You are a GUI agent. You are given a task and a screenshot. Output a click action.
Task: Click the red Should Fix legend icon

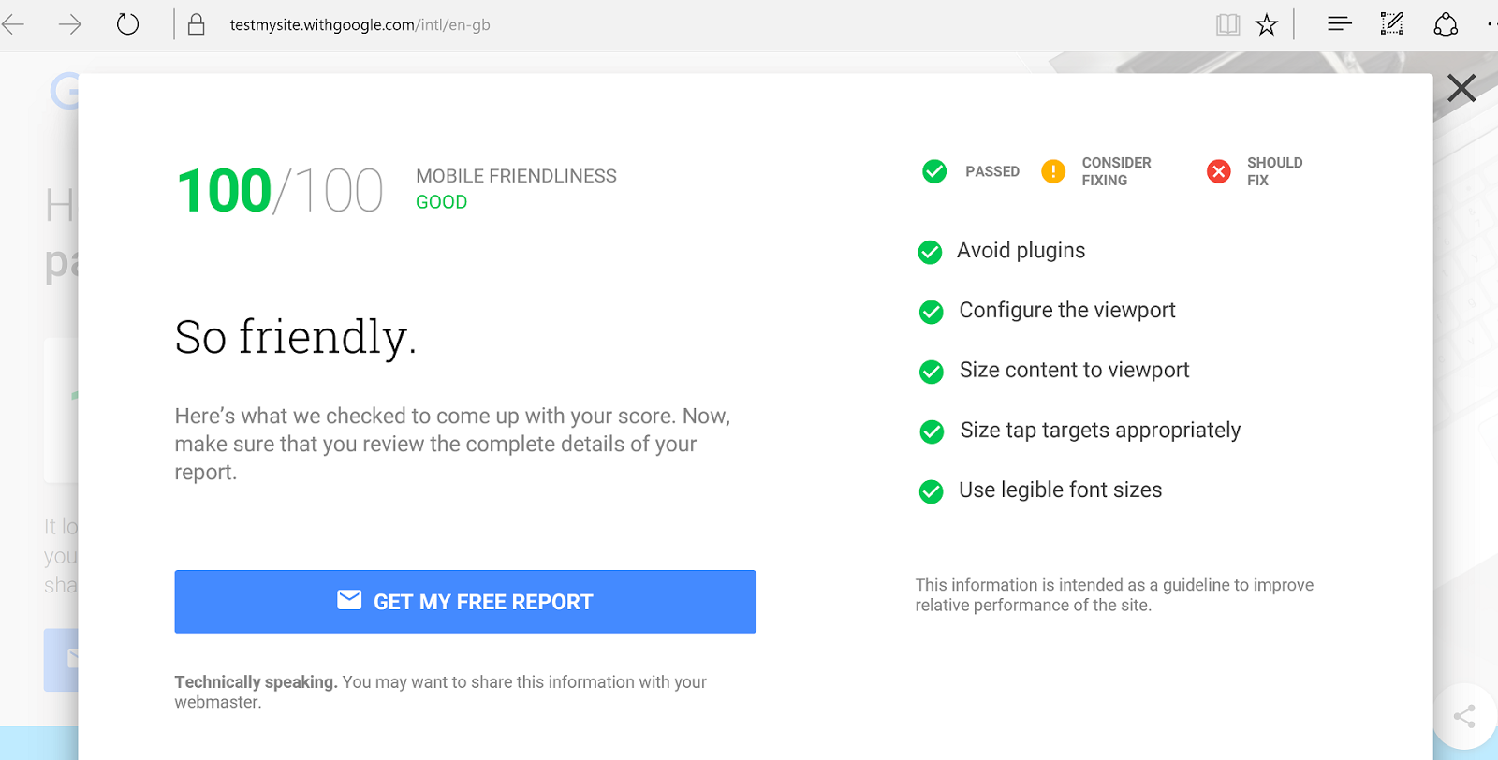coord(1219,171)
